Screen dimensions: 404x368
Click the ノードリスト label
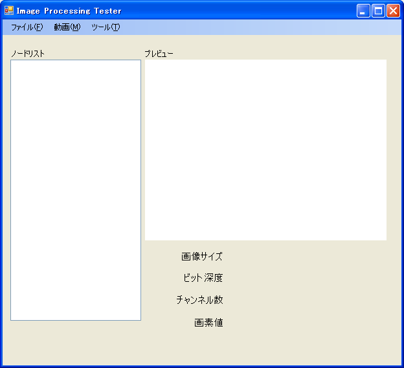point(28,54)
